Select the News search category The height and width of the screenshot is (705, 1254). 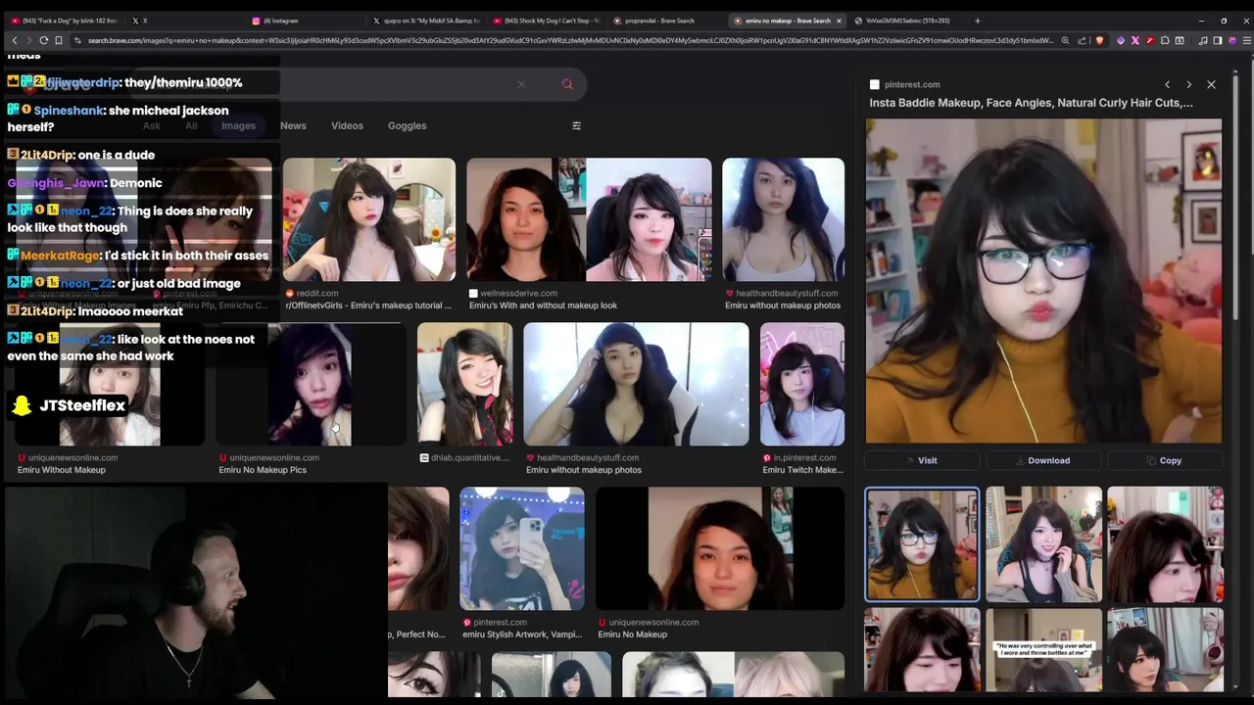tap(293, 125)
